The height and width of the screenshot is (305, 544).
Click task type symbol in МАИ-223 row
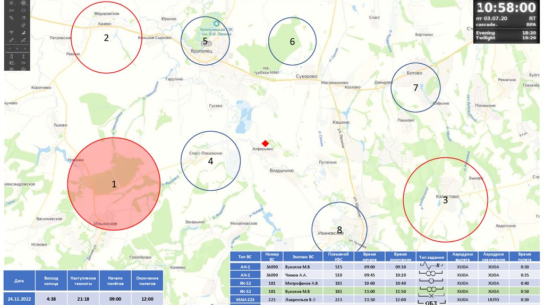pos(431,296)
